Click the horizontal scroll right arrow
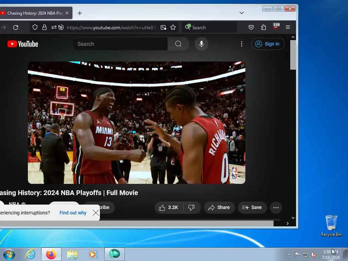348x261 pixels. [288, 224]
